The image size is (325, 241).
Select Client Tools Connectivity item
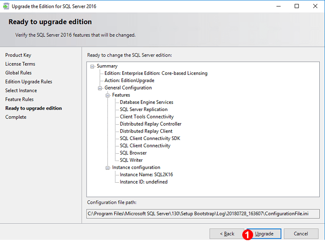pyautogui.click(x=147, y=117)
